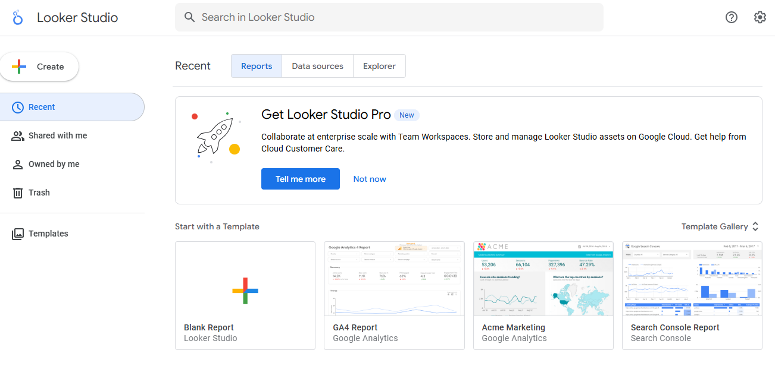Click the Template Gallery label
The image size is (775, 369).
coord(714,226)
